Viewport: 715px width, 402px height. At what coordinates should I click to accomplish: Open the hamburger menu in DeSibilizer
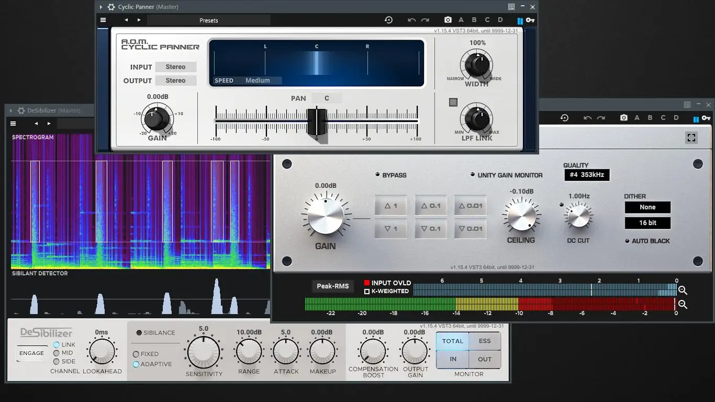pyautogui.click(x=13, y=124)
